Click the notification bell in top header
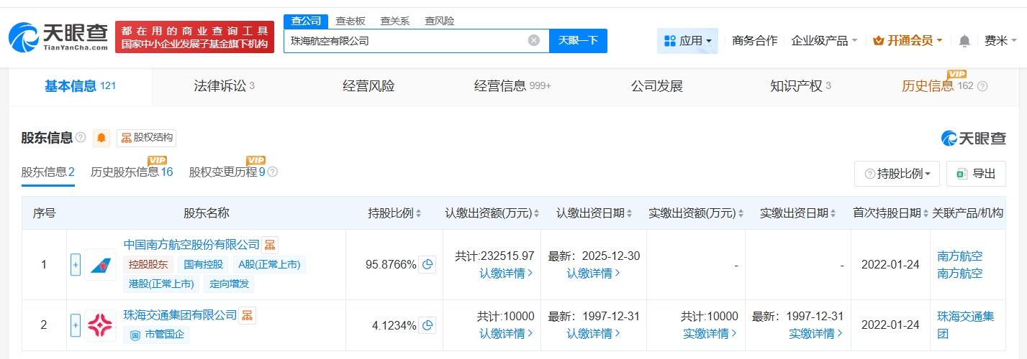1027x359 pixels. pyautogui.click(x=965, y=41)
